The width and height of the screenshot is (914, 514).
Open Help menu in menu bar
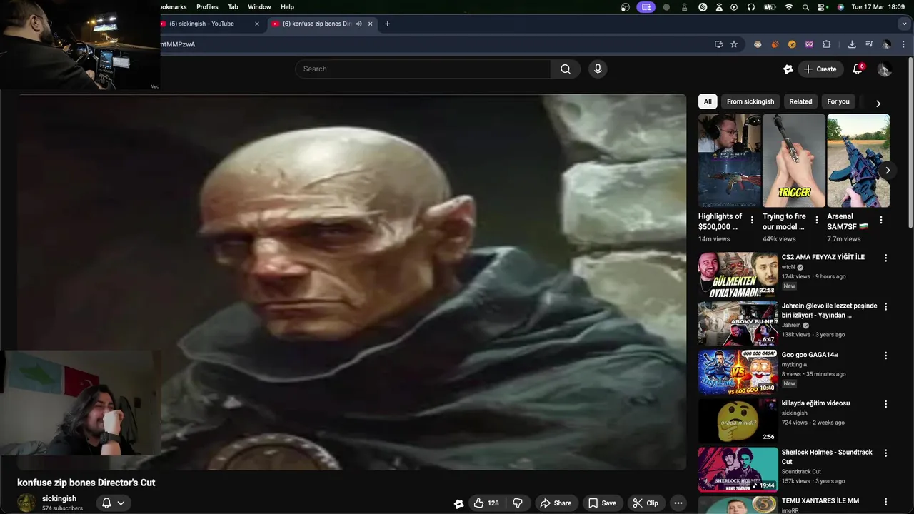coord(287,6)
